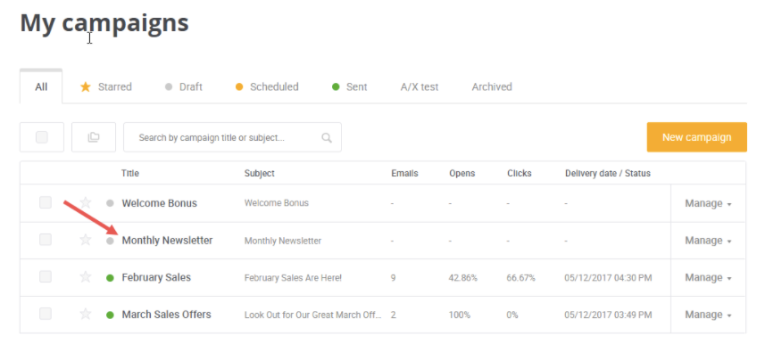Viewport: 765px width, 344px height.
Task: Expand Manage dropdown for Welcome Bonus
Action: [x=708, y=203]
